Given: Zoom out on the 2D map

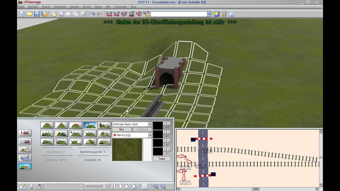Looking at the screenshot, I should [163, 186].
